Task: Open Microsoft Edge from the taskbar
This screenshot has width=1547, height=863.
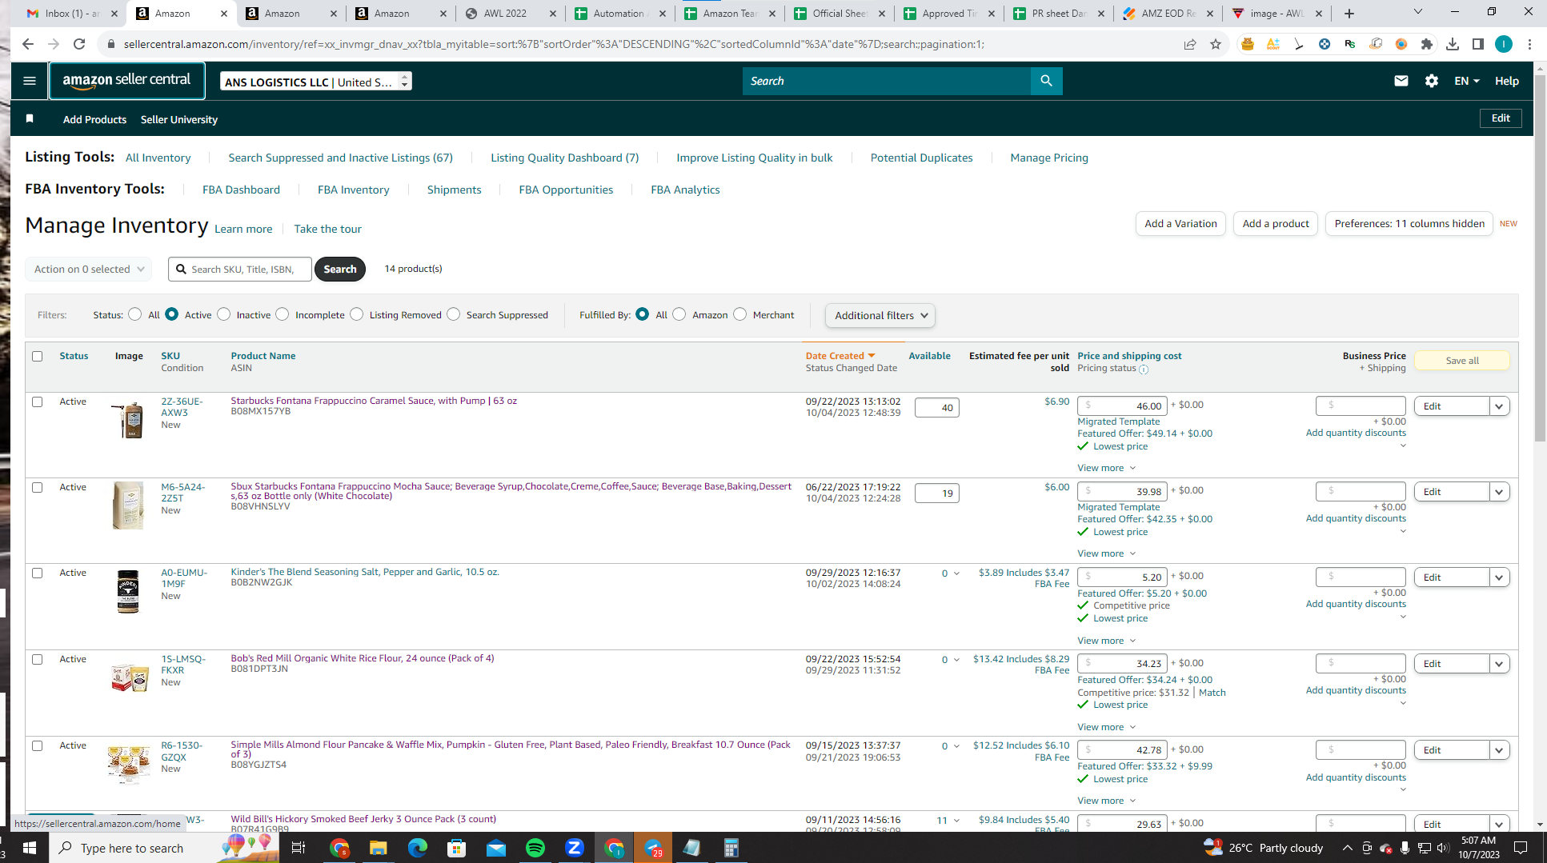Action: point(418,848)
